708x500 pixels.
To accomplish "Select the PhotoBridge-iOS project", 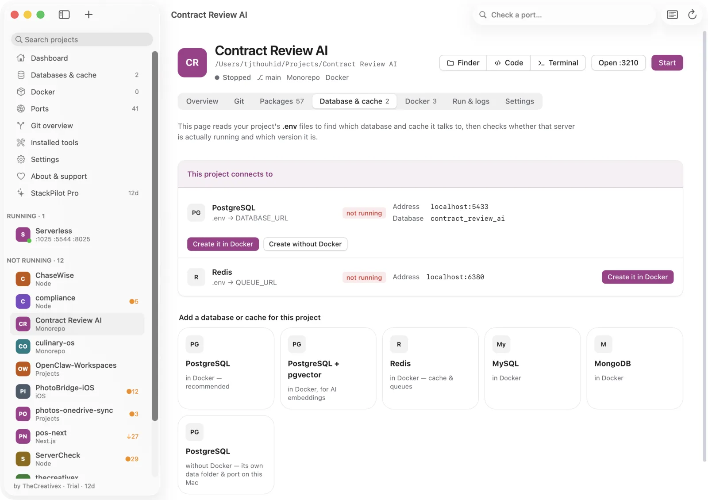I will (x=77, y=391).
